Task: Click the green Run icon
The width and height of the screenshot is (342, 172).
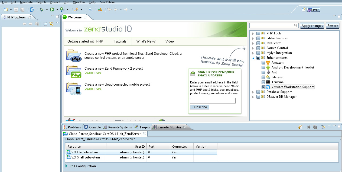Action: (52, 9)
